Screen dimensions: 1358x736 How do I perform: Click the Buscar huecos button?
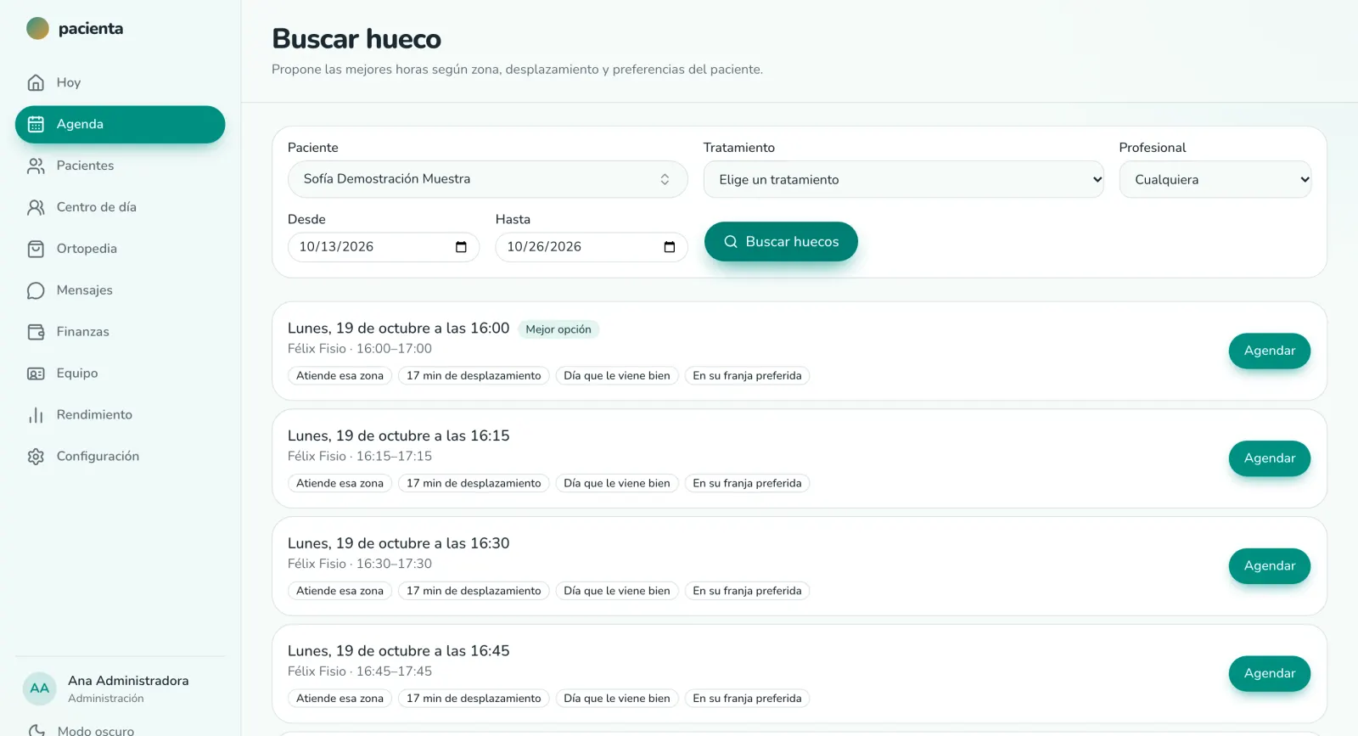pyautogui.click(x=781, y=242)
